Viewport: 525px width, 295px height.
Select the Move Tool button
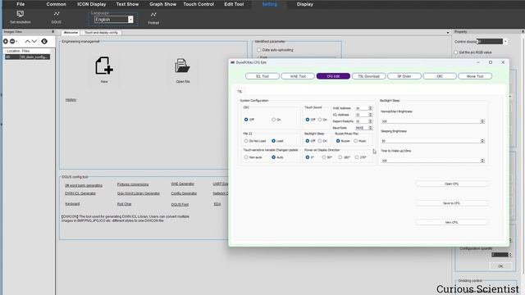[475, 76]
